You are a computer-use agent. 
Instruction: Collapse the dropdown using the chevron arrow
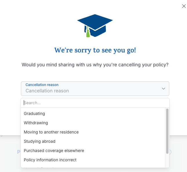(x=164, y=89)
